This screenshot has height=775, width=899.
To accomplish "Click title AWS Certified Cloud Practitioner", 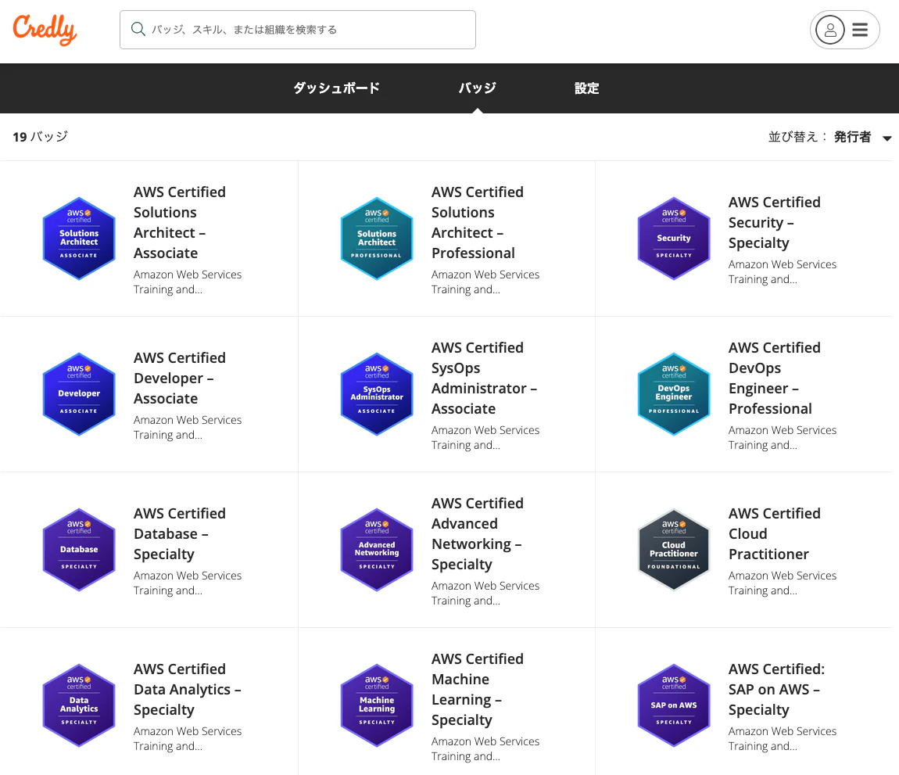I will click(x=774, y=533).
